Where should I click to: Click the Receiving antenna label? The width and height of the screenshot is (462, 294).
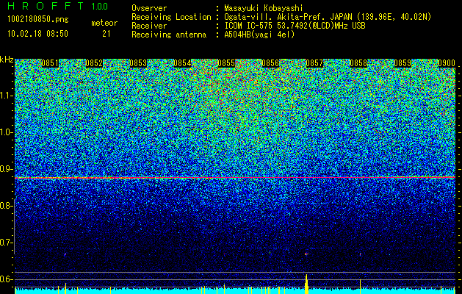pos(169,35)
